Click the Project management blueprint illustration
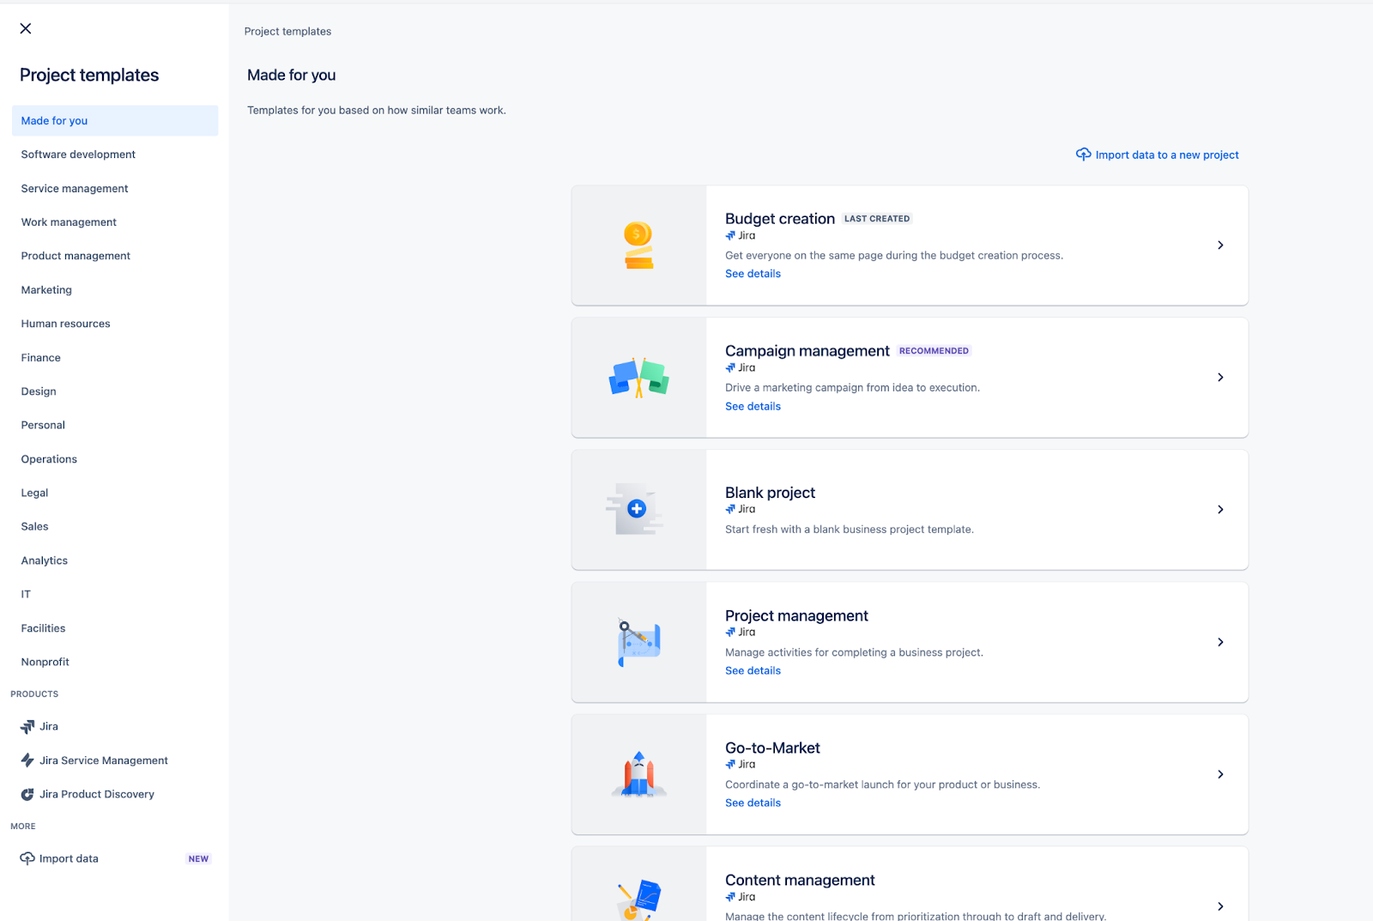1373x921 pixels. pos(638,641)
